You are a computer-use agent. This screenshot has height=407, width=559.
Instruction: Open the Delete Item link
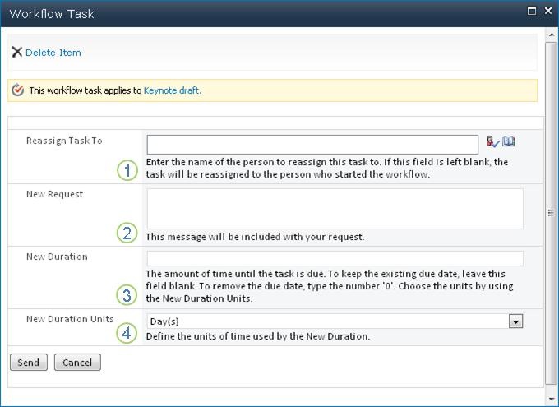point(53,53)
